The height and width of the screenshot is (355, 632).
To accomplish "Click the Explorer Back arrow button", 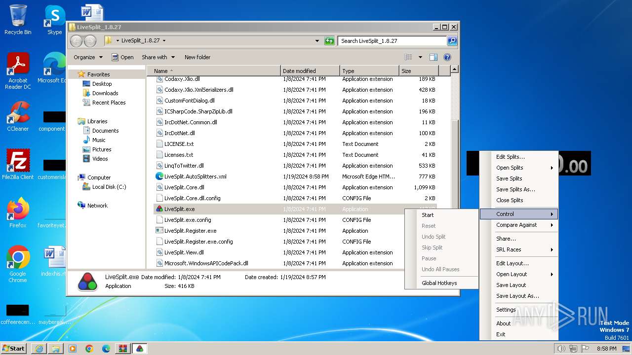I will pyautogui.click(x=76, y=41).
